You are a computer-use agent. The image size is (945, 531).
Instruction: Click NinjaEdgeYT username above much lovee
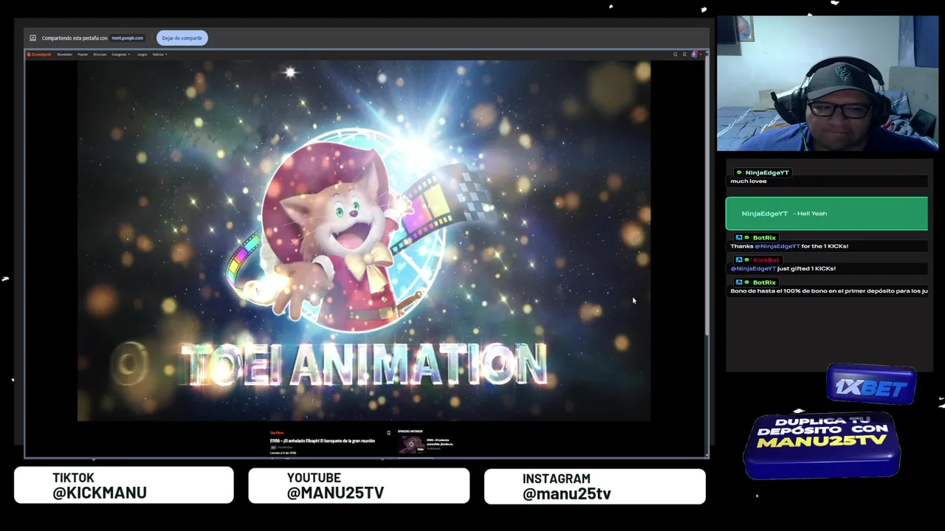(767, 172)
